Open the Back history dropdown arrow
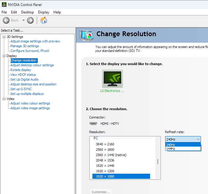This screenshot has height=194, width=208. tap(23, 20)
